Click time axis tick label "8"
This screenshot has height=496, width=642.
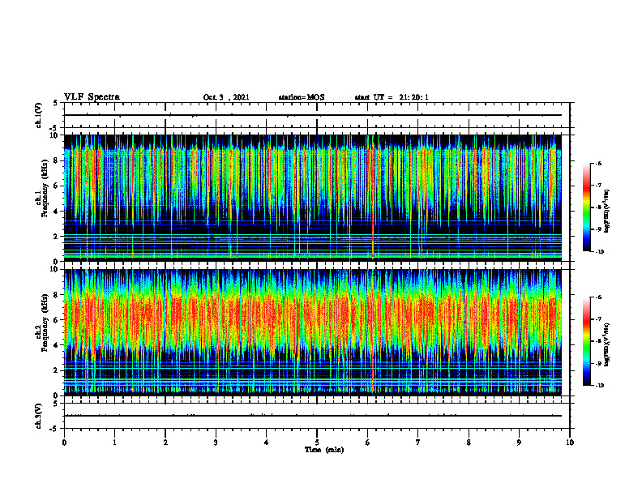tap(469, 443)
